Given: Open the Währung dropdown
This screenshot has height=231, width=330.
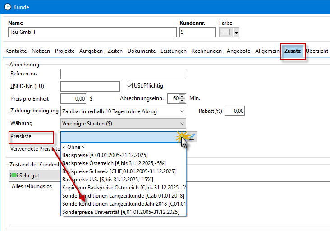Looking at the screenshot, I should pos(182,124).
